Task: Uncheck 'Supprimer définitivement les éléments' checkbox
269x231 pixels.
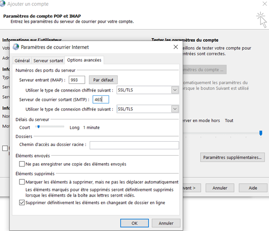Action: tap(22, 203)
